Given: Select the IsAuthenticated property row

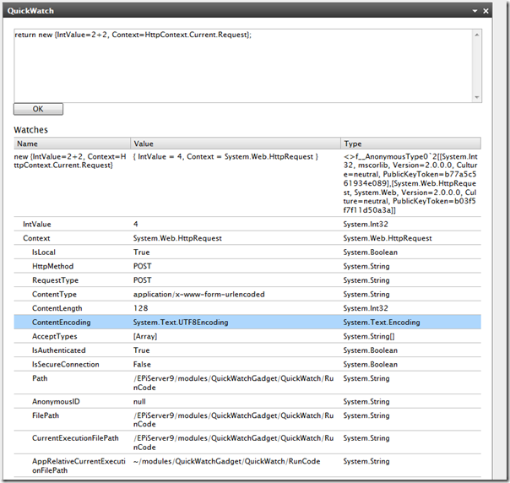Looking at the screenshot, I should (58, 350).
